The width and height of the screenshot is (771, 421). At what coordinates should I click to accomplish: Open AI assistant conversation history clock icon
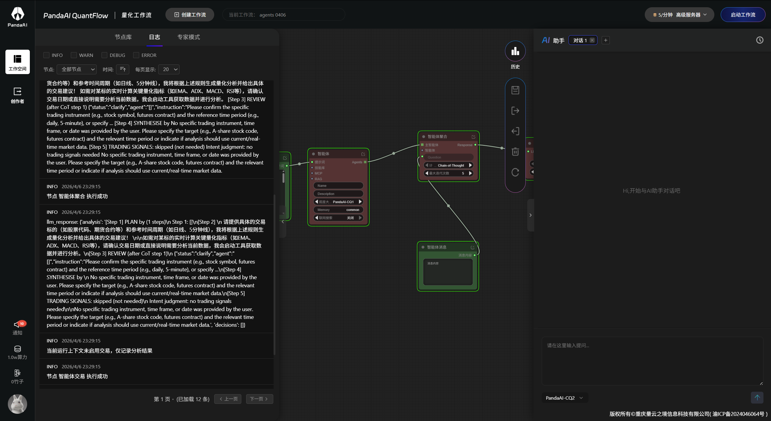760,40
